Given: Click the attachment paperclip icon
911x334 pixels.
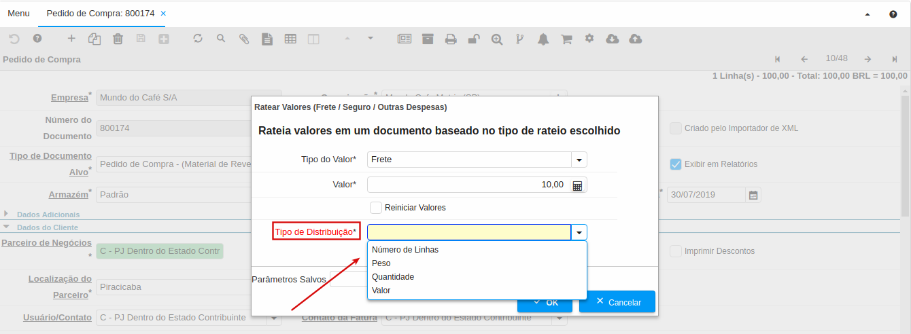Looking at the screenshot, I should point(244,39).
